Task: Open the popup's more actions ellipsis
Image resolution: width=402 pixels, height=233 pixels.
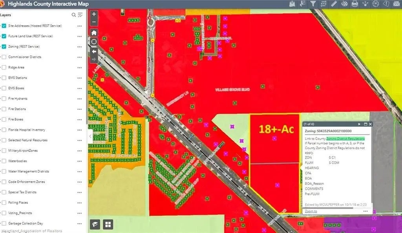Action: click(x=365, y=211)
